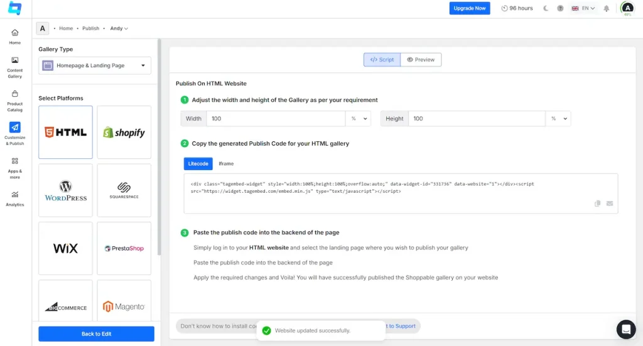
Task: Click the generated publish code box
Action: tap(401, 193)
